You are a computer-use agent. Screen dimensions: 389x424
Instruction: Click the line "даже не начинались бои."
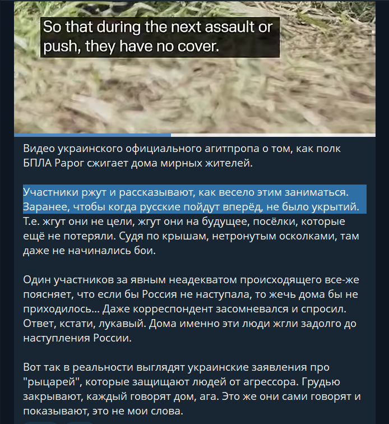coord(90,251)
